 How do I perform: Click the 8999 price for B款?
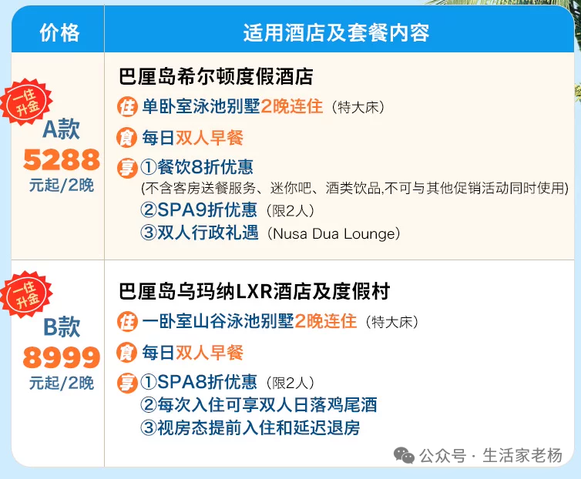tap(62, 357)
